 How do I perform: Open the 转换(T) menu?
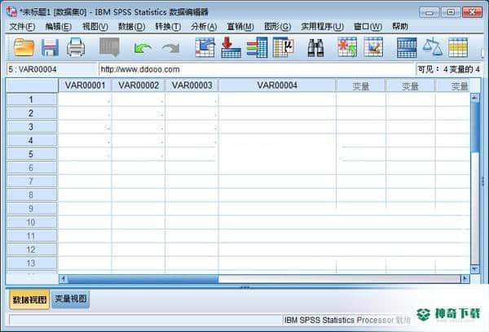point(168,27)
